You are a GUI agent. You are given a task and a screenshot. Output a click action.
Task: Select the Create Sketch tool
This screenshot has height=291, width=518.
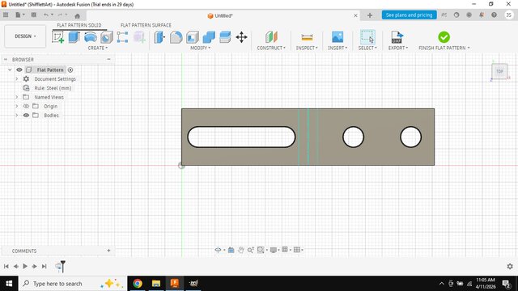coord(57,37)
